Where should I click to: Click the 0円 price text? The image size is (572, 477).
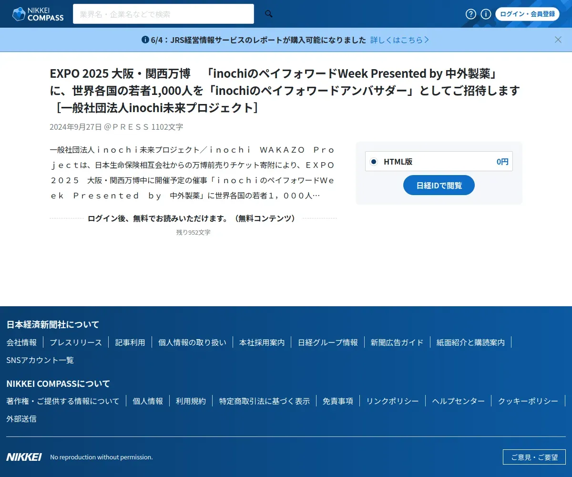point(502,162)
